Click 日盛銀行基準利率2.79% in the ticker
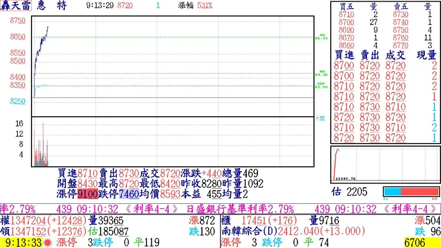This screenshot has height=248, width=441. [241, 209]
